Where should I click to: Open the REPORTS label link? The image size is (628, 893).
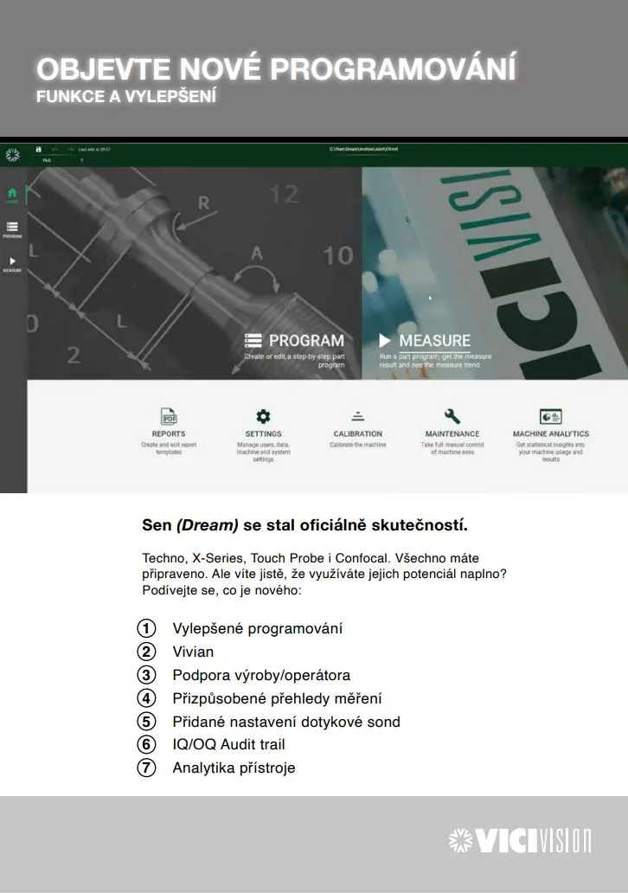click(x=169, y=434)
